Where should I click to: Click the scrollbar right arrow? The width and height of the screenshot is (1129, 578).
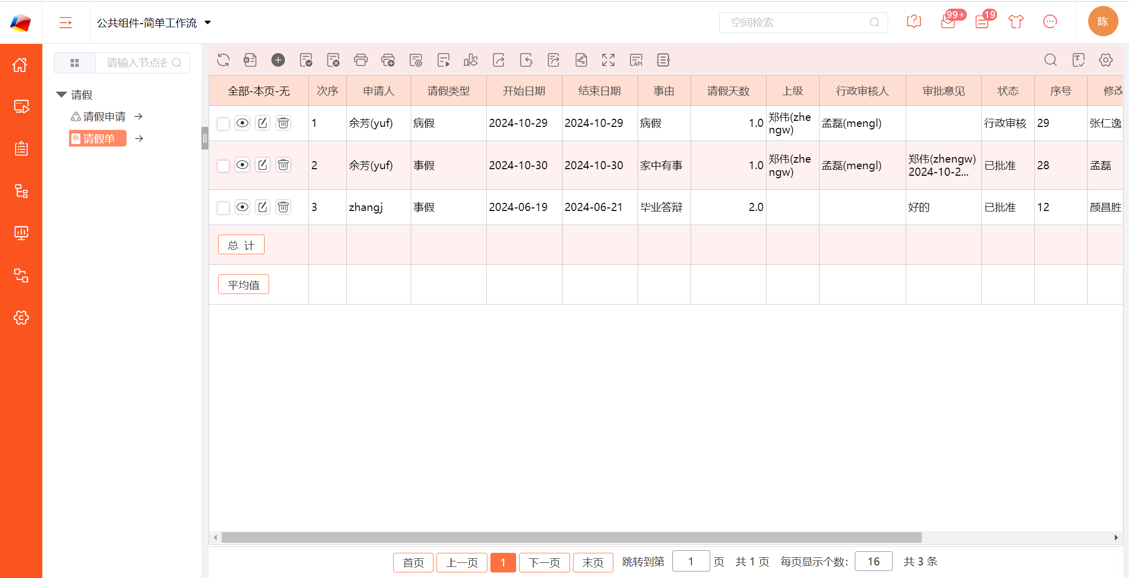(1116, 537)
